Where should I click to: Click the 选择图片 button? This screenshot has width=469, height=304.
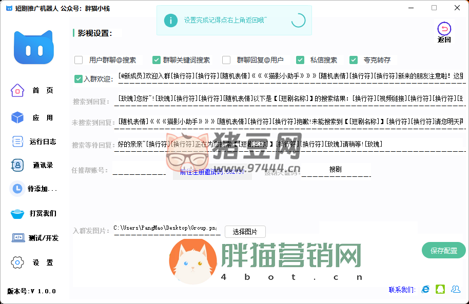pyautogui.click(x=245, y=232)
